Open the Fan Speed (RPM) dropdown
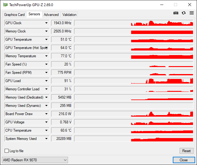197x165 pixels. pos(46,73)
